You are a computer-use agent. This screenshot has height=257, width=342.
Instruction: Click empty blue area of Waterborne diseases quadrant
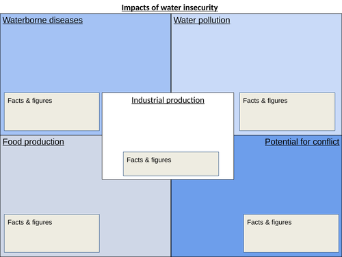(85, 57)
